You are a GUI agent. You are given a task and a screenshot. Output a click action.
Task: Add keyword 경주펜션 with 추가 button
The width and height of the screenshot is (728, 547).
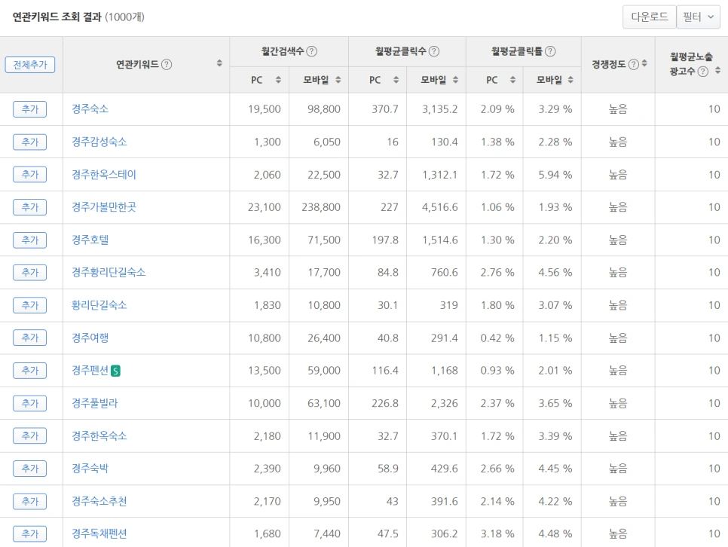pos(29,371)
